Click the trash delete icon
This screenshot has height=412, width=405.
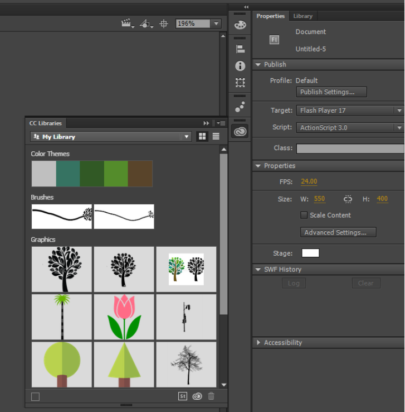pos(211,396)
